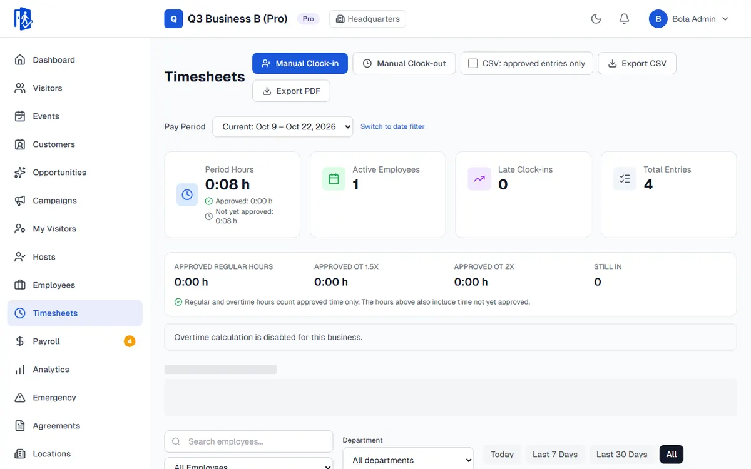Open Visitors people icon
The image size is (751, 469).
coord(20,88)
